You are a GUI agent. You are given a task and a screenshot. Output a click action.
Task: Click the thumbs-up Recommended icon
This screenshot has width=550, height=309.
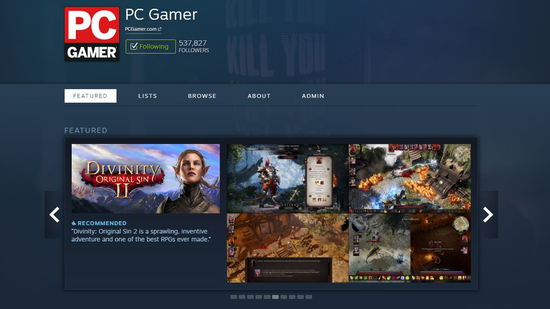click(x=74, y=223)
